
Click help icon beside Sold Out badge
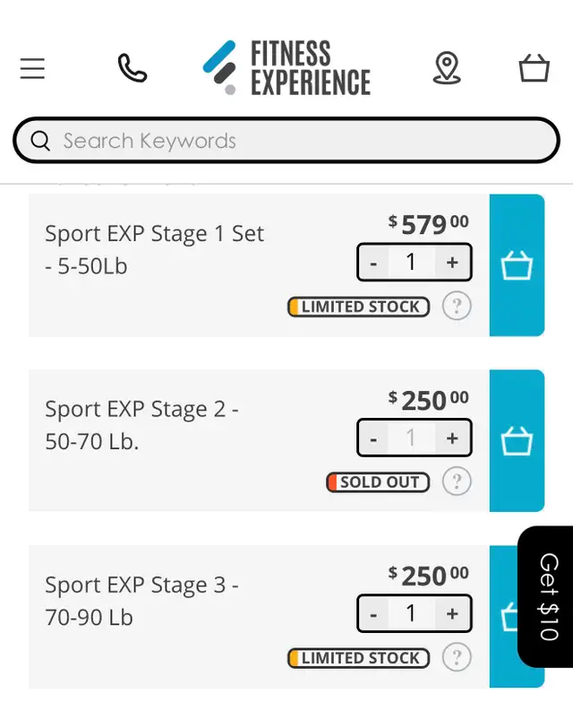[x=457, y=481]
